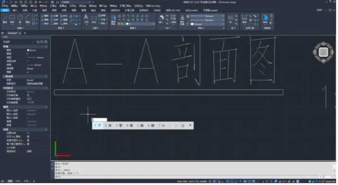Click next page arrow in IME candidate bar
This screenshot has height=185, width=338.
pyautogui.click(x=176, y=126)
